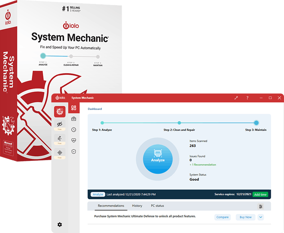
Task: Open the sliders filter options icon
Action: (x=261, y=206)
